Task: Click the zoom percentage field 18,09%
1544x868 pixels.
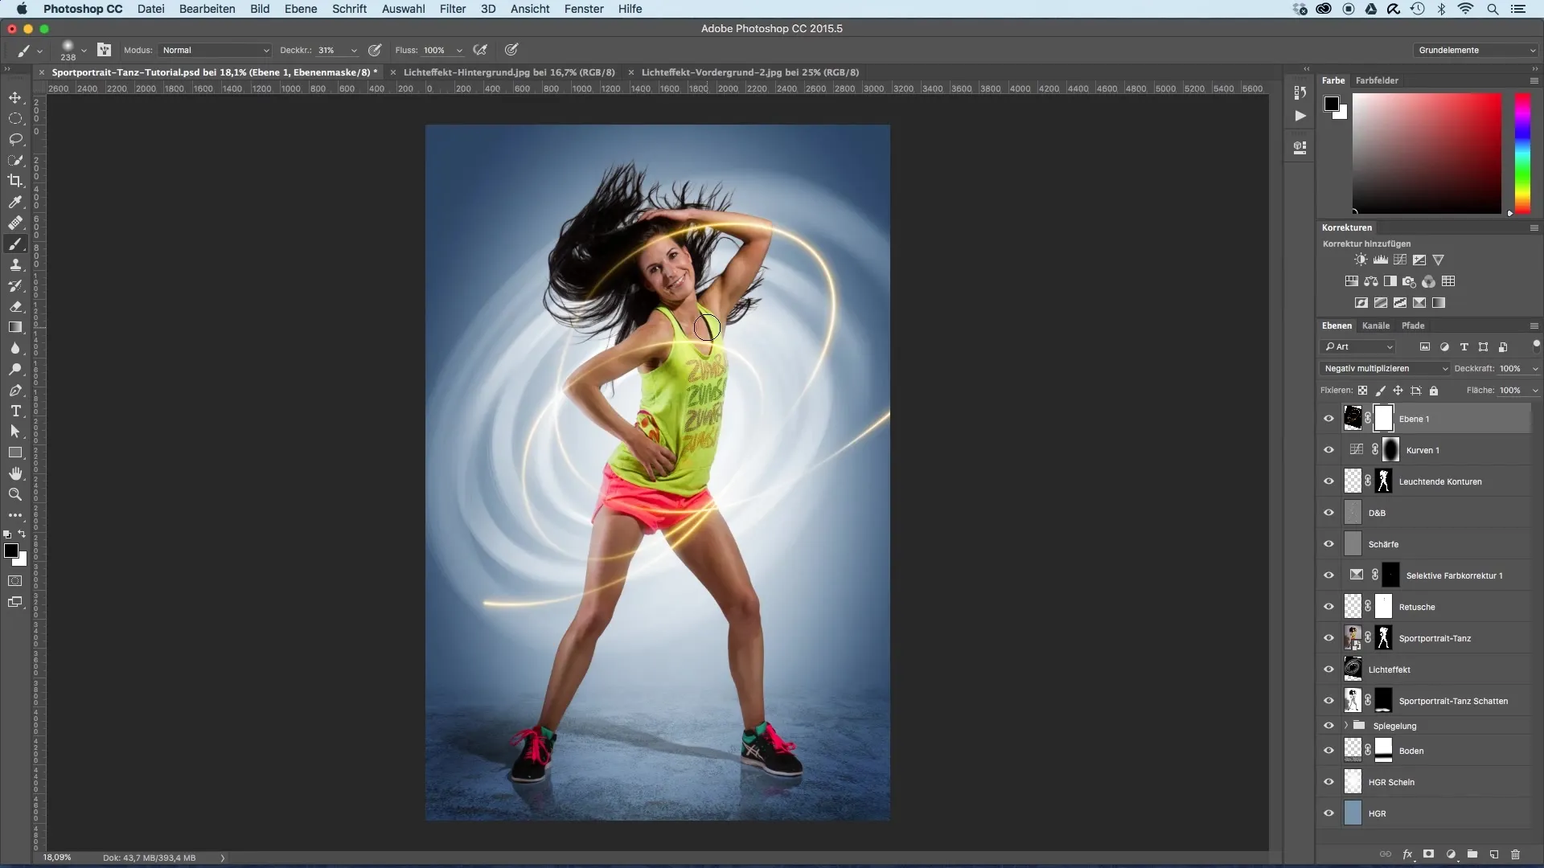Action: pos(57,858)
